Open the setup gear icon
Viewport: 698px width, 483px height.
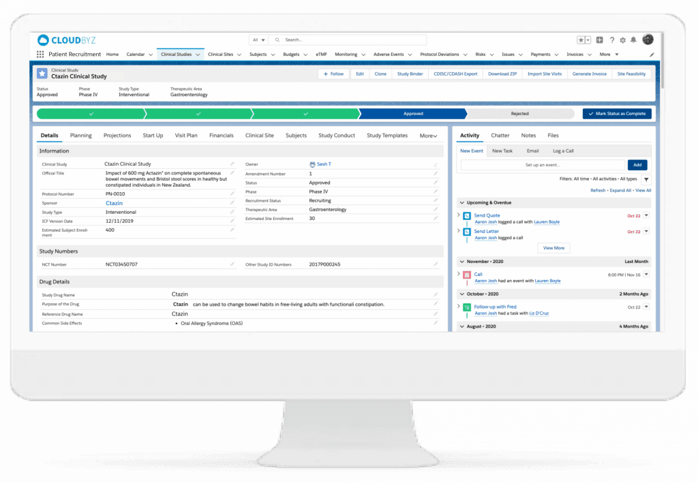(622, 40)
